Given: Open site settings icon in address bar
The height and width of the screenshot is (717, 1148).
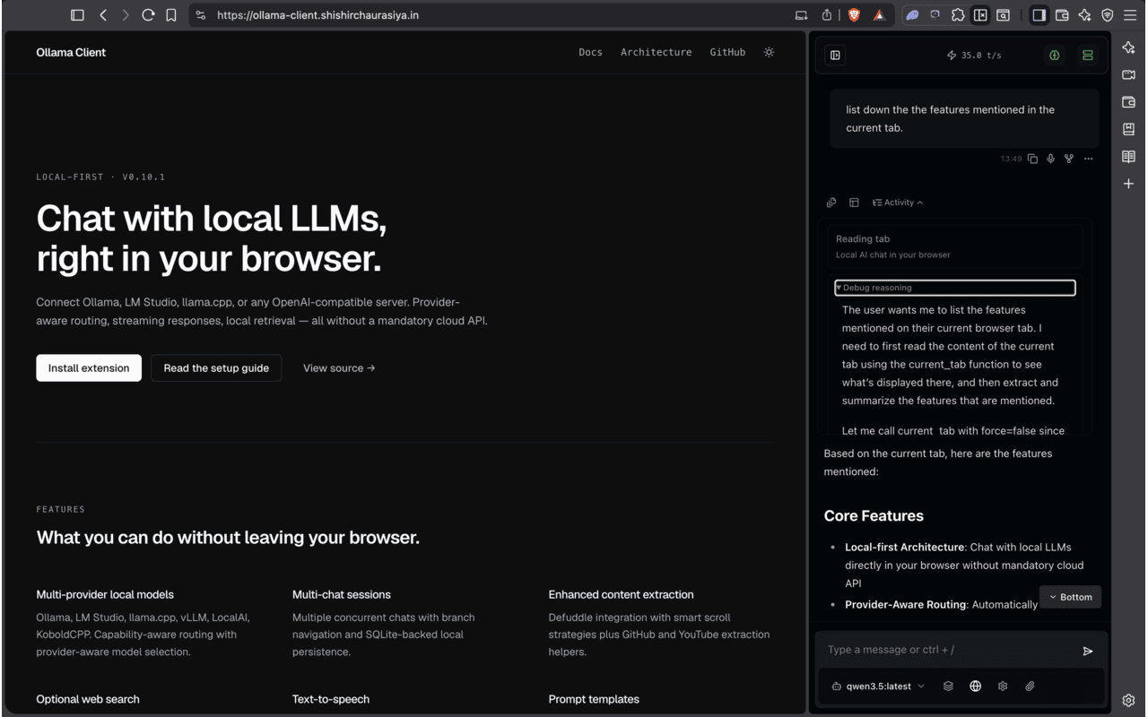Looking at the screenshot, I should (x=201, y=15).
